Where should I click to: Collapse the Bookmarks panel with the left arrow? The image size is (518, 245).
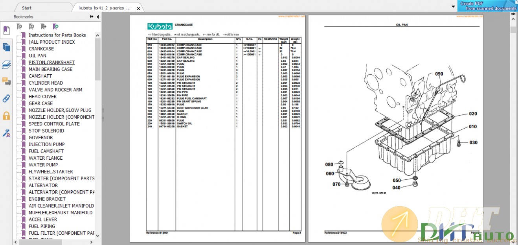97,17
